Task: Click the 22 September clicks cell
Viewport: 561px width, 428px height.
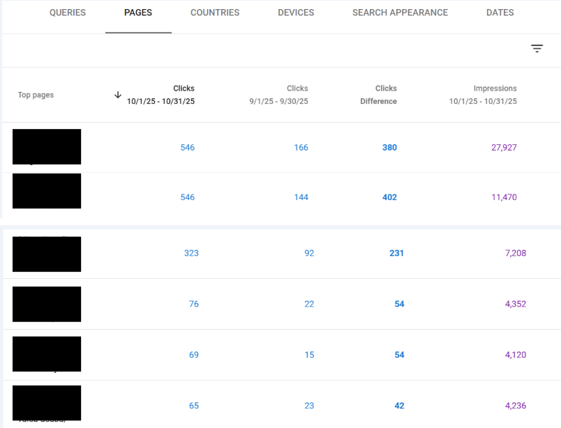Action: pyautogui.click(x=309, y=304)
